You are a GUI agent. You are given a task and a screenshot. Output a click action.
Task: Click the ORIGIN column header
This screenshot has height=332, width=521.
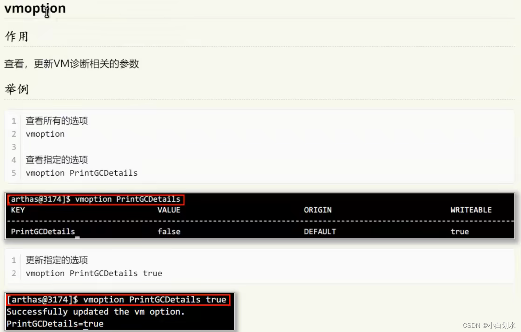(318, 210)
